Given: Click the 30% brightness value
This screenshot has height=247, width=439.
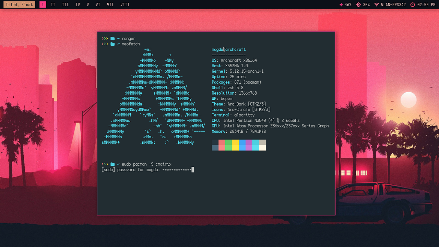Looking at the screenshot, I should click(x=366, y=5).
